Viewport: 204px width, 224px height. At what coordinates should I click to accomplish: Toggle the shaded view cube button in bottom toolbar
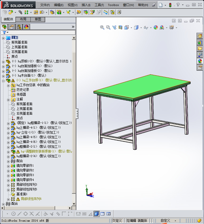(x=96, y=214)
